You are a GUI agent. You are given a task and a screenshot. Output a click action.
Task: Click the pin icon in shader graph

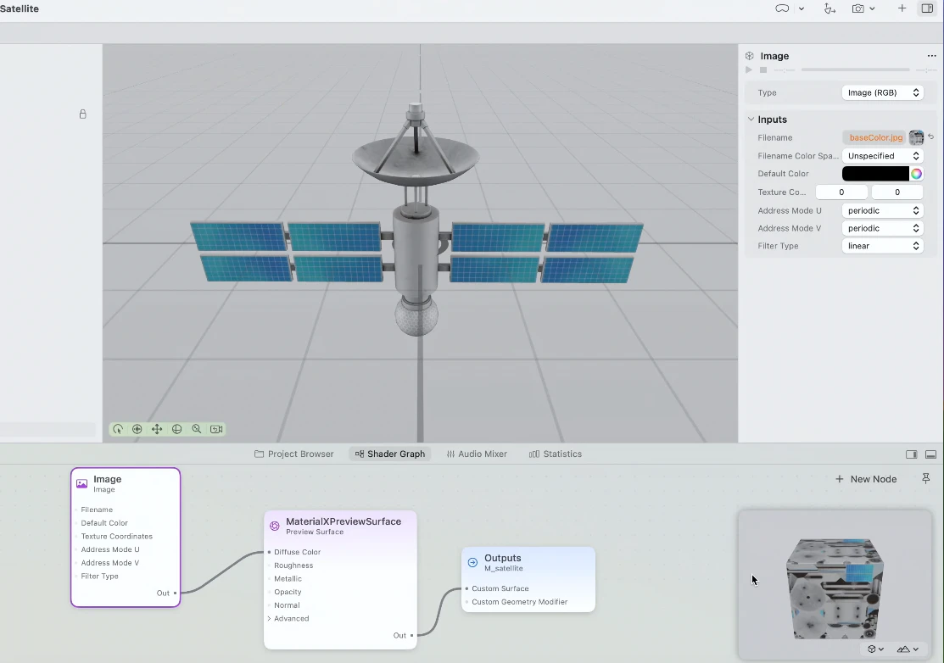[x=926, y=478]
